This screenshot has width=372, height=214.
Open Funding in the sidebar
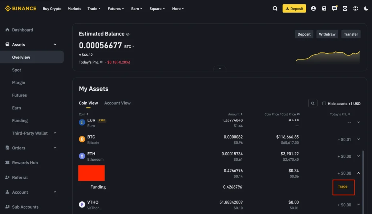pyautogui.click(x=20, y=120)
